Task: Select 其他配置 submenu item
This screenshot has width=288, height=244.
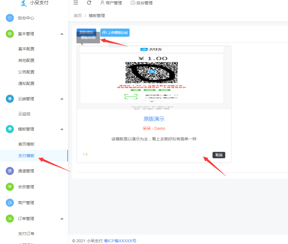Action: [x=26, y=60]
